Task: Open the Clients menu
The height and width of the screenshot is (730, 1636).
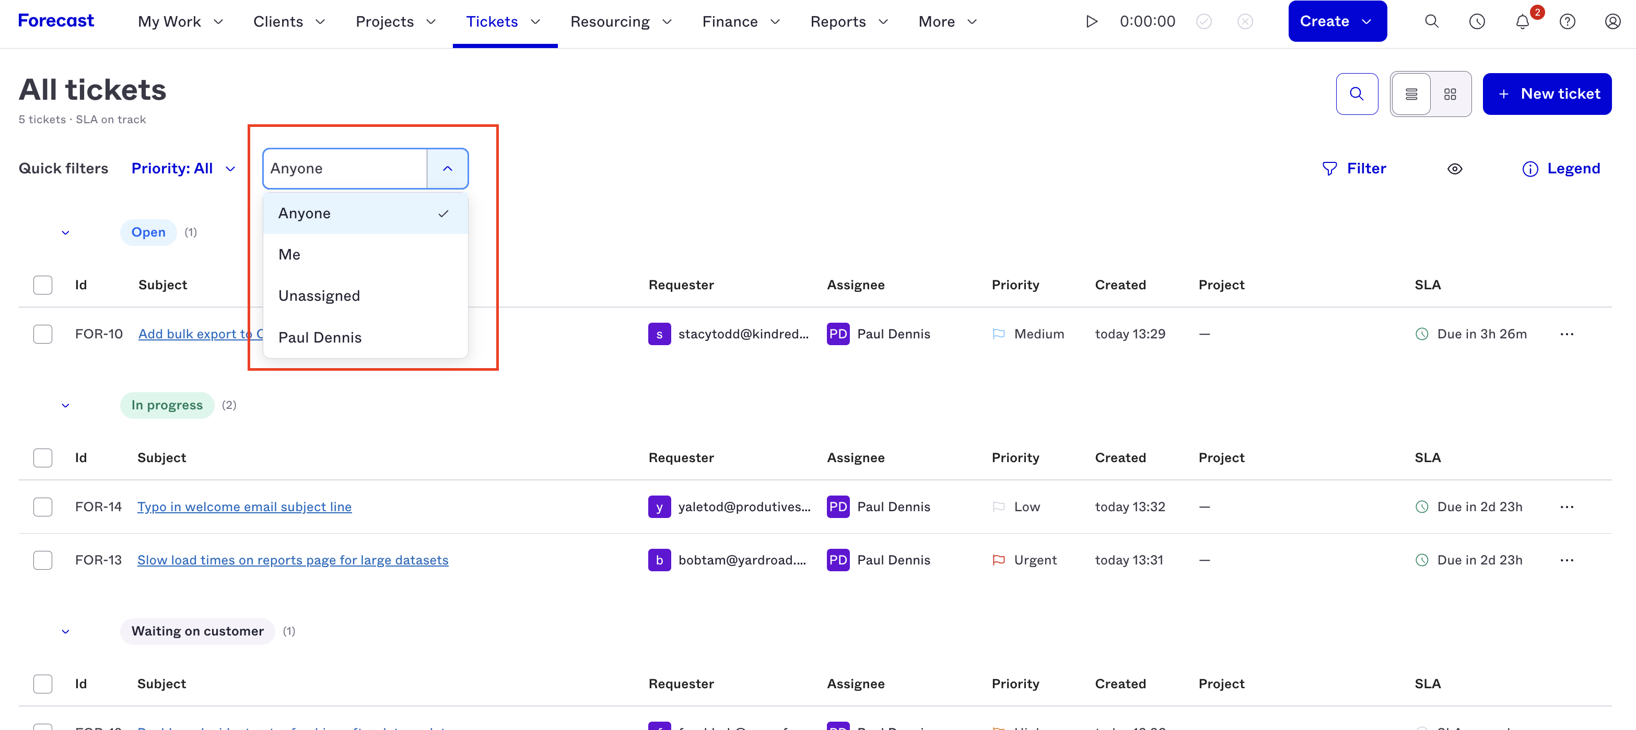Action: click(x=289, y=21)
